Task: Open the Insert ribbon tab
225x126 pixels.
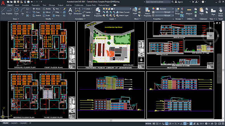Action: click(17, 5)
